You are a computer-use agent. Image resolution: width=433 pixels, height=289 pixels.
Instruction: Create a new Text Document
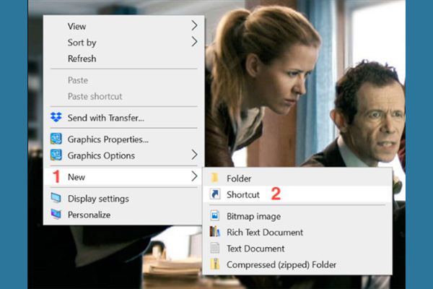(x=297, y=249)
